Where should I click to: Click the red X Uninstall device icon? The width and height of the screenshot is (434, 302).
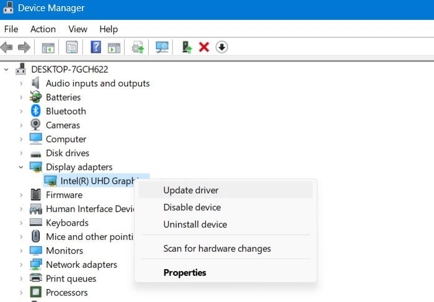204,47
